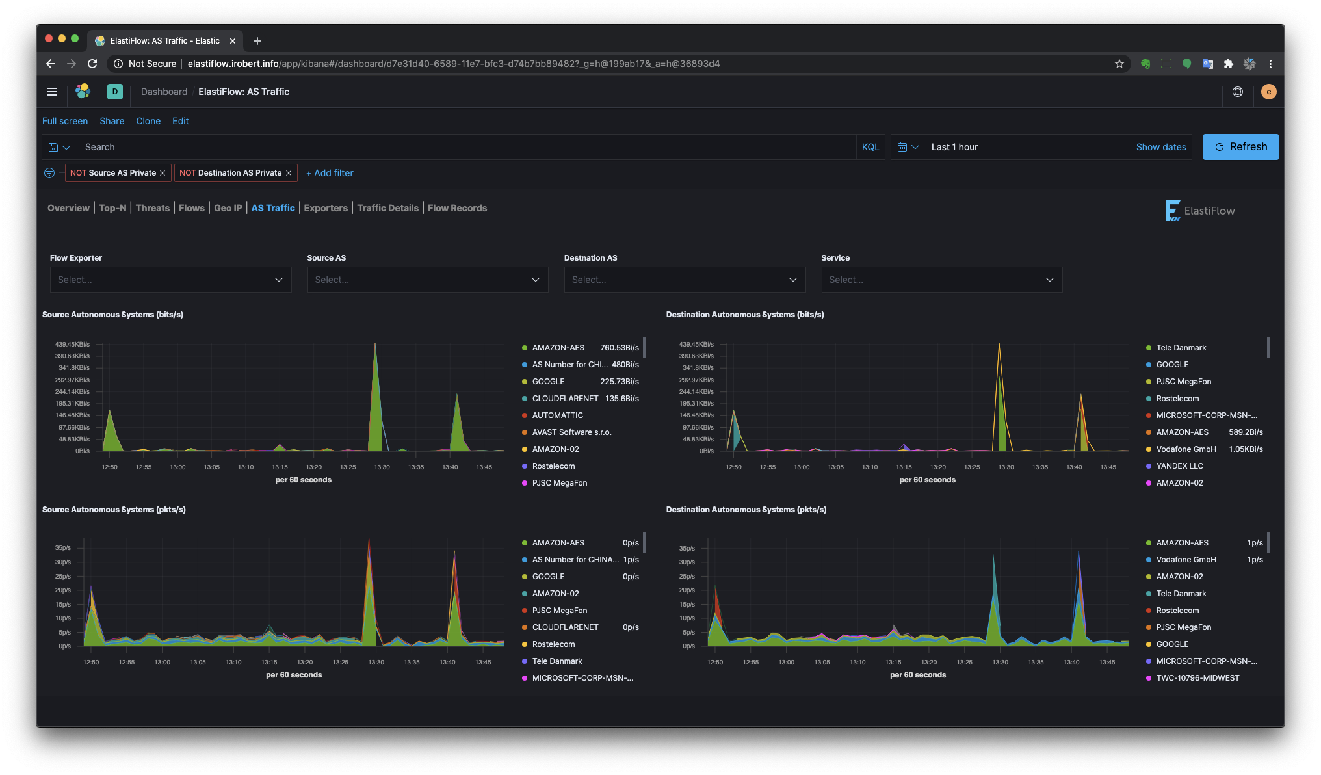Go to the Traffic Details dashboard link
The width and height of the screenshot is (1321, 775).
coord(387,208)
